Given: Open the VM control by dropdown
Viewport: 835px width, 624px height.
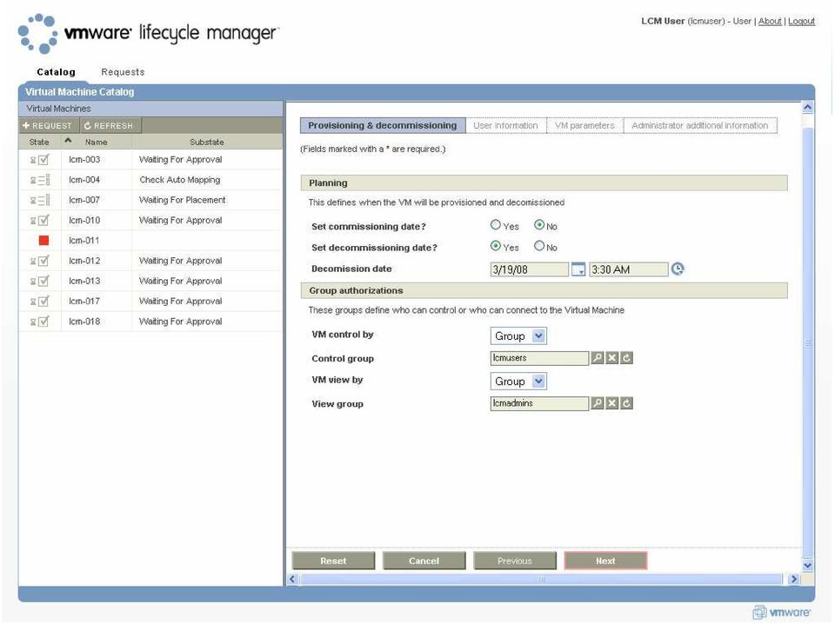Looking at the screenshot, I should 518,335.
